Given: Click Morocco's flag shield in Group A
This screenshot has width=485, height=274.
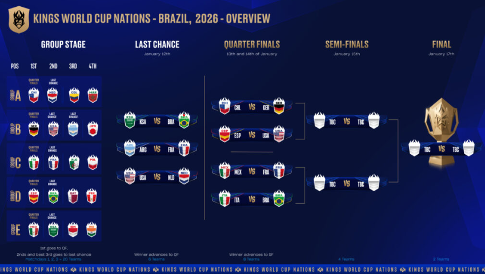Looking at the screenshot, I should (x=92, y=95).
